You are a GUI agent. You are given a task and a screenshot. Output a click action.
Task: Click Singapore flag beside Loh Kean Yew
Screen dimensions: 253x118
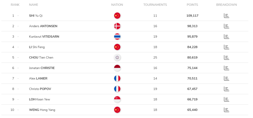pyautogui.click(x=117, y=99)
